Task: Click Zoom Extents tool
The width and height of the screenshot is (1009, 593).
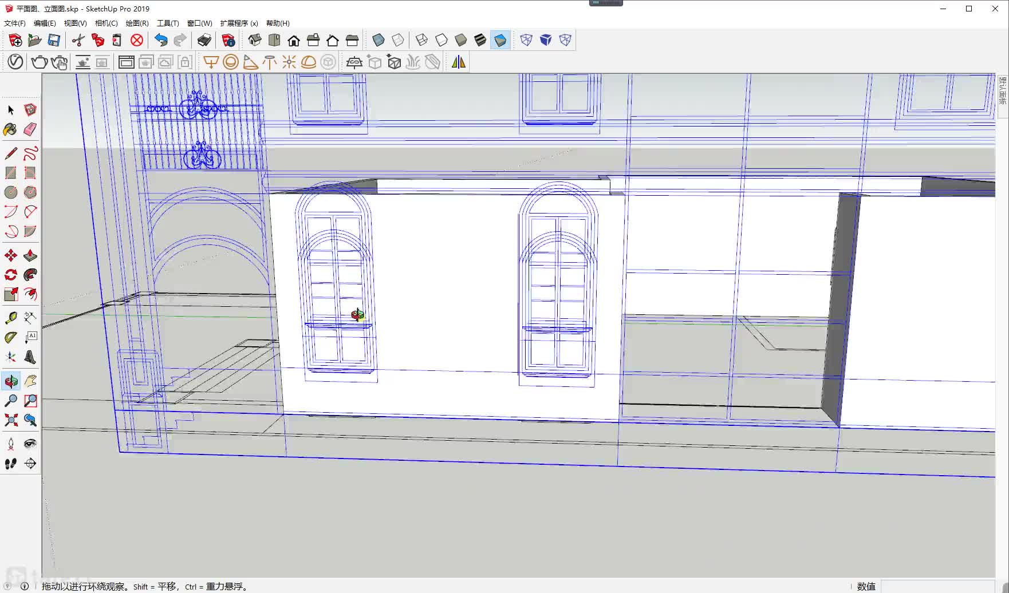Action: (x=11, y=420)
